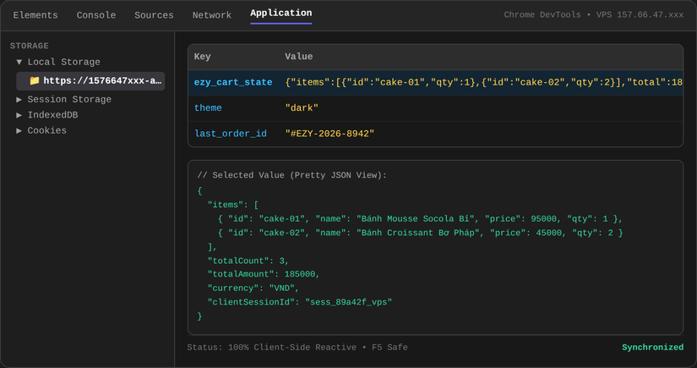
Task: Click the cake-01 Bánh Mousse Socola Bỉ line
Action: (x=420, y=219)
